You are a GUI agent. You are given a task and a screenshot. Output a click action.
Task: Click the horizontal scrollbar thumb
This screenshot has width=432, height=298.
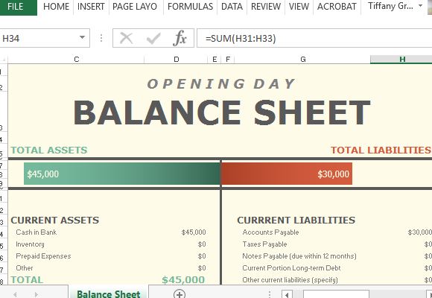(x=336, y=294)
